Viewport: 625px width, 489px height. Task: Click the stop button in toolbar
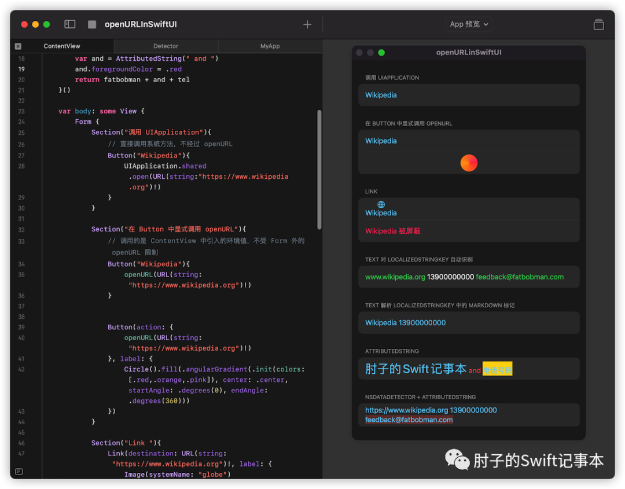(x=92, y=25)
